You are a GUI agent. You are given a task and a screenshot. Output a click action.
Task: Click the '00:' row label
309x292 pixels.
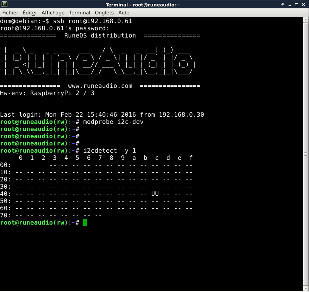5,165
